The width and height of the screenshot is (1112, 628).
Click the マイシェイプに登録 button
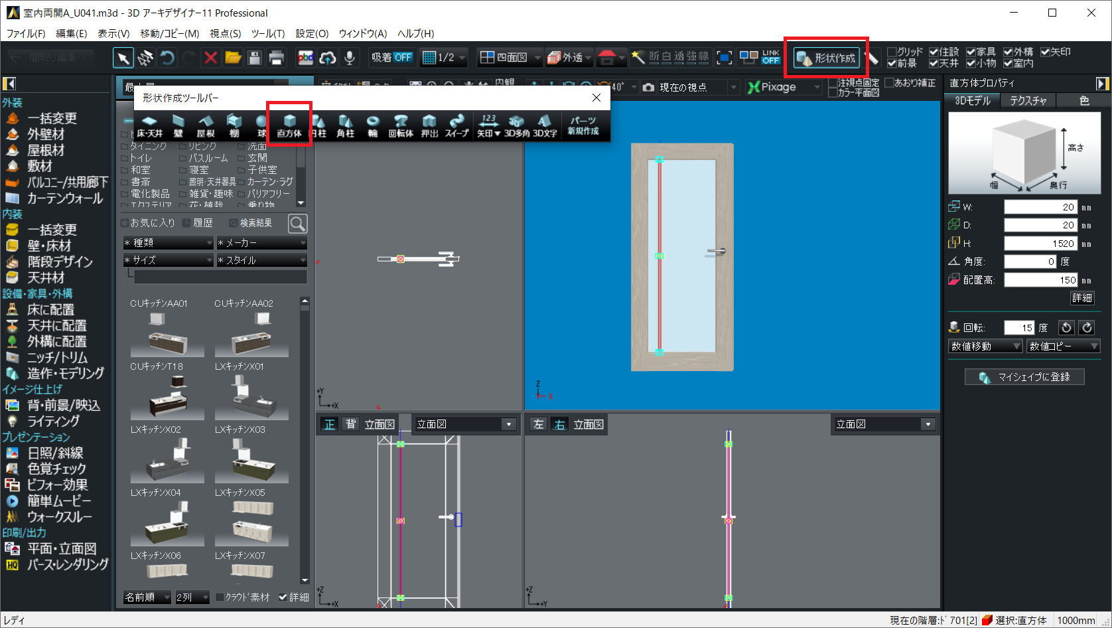(1024, 377)
